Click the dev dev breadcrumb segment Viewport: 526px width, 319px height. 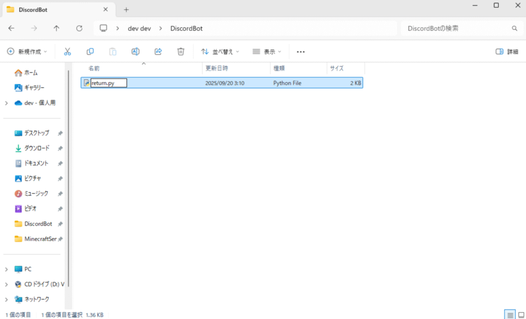[139, 28]
